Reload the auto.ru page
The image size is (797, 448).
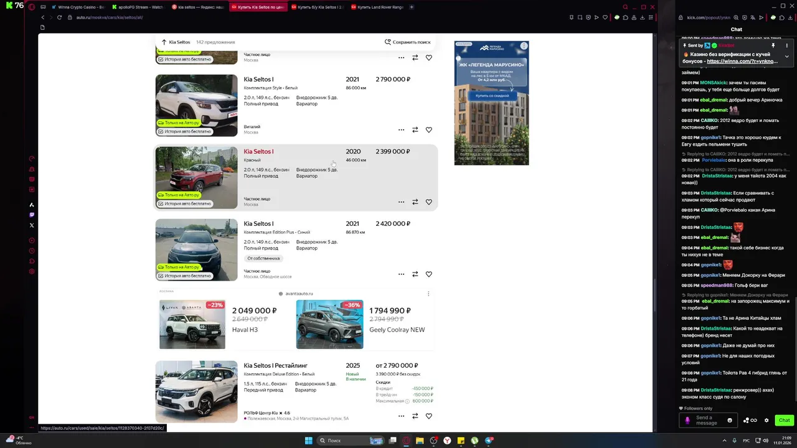coord(60,17)
